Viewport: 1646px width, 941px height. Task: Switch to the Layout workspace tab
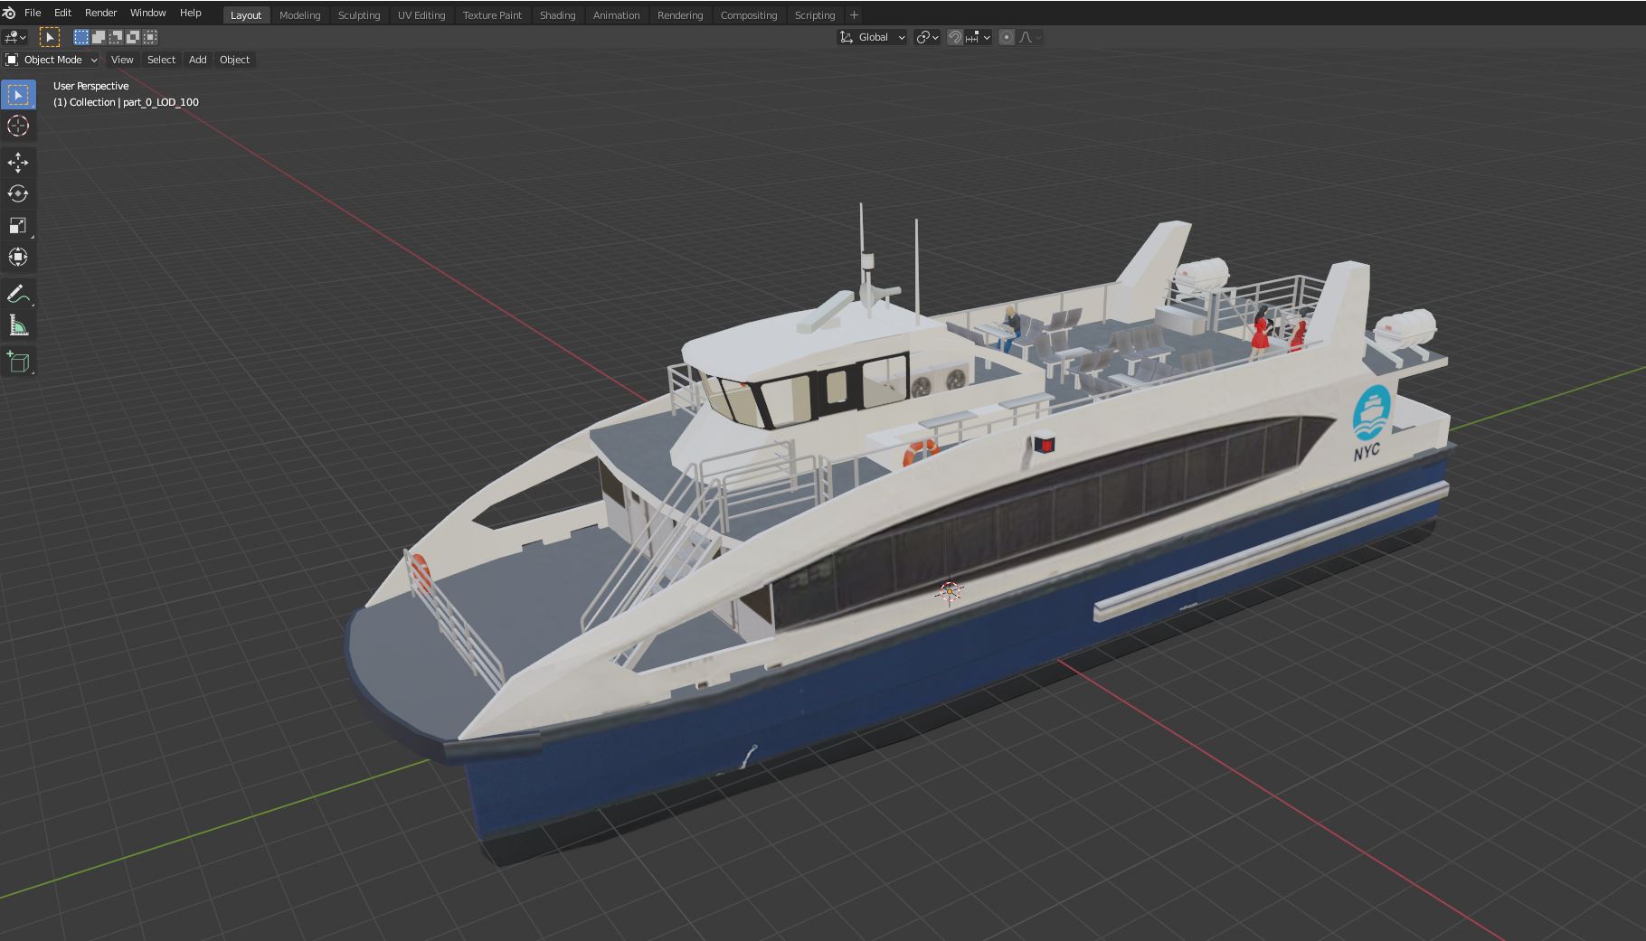[246, 15]
